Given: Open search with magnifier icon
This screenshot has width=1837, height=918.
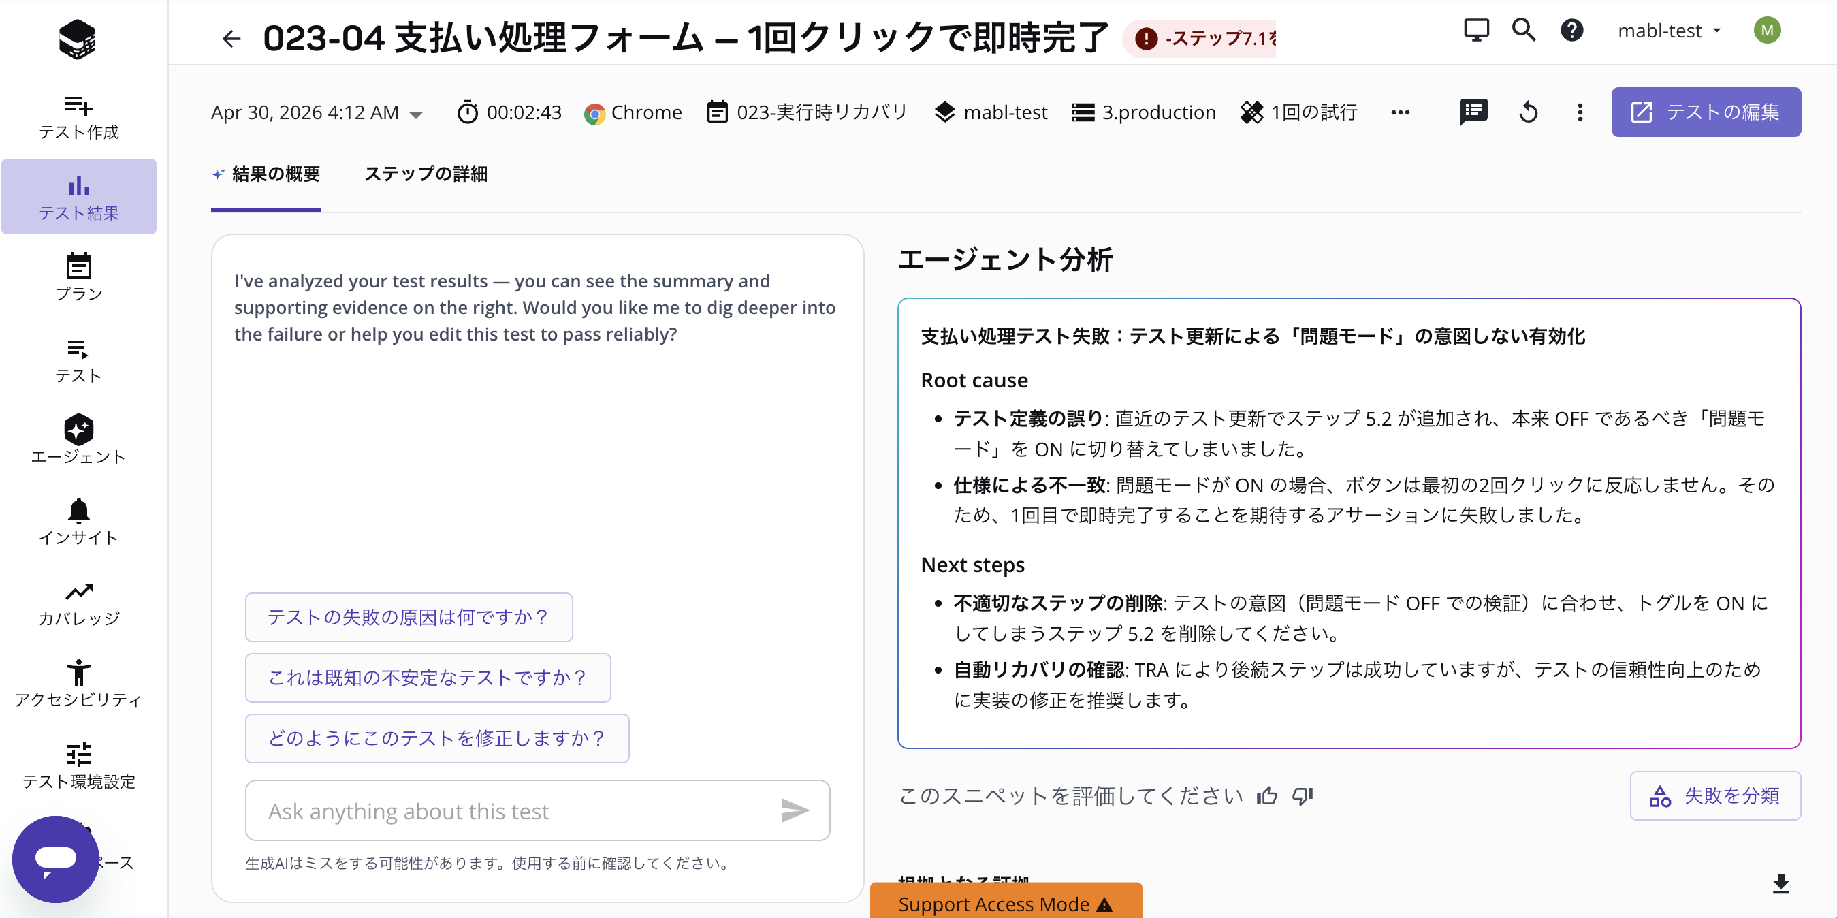Looking at the screenshot, I should pos(1524,31).
